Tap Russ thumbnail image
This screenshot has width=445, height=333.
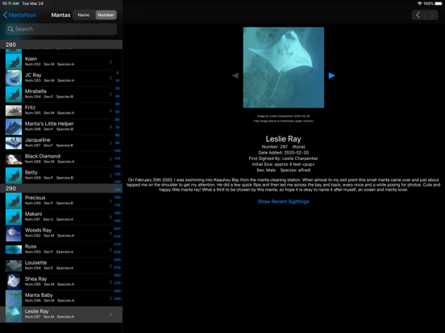click(14, 249)
